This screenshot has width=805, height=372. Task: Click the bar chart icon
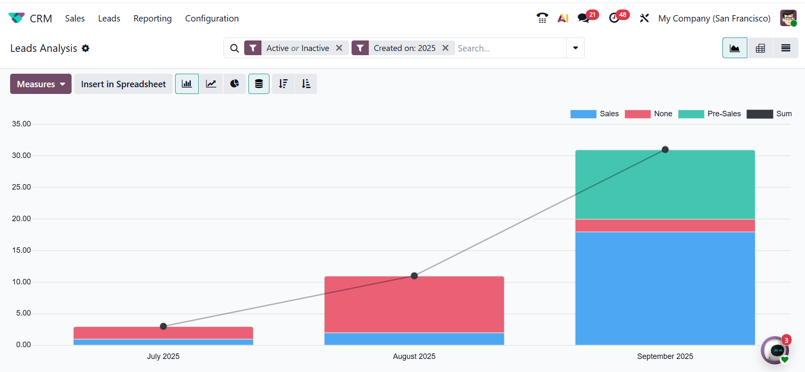[187, 84]
